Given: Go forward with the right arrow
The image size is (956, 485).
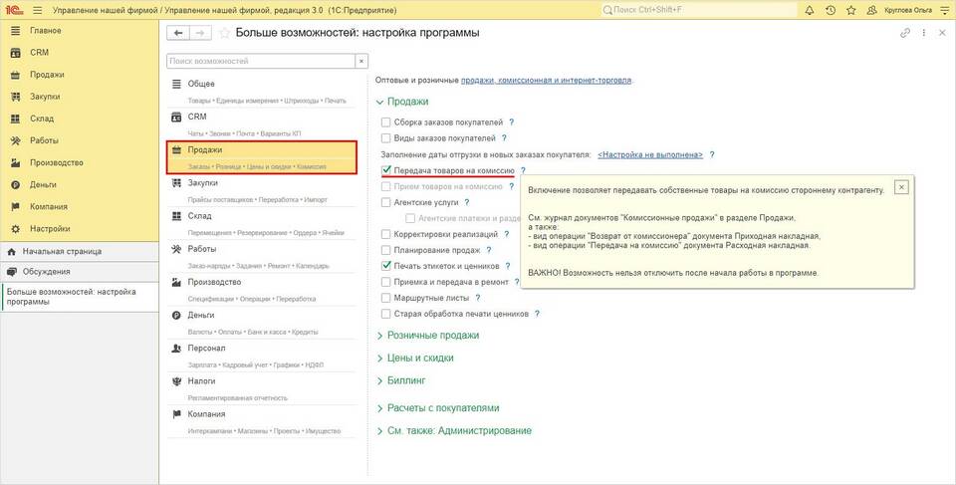Looking at the screenshot, I should (x=200, y=33).
